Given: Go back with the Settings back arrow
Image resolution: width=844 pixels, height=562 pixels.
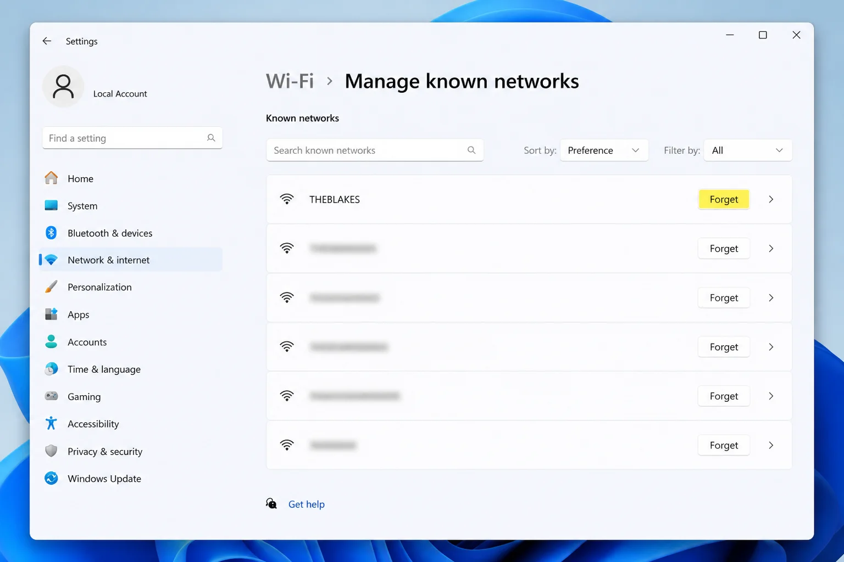Looking at the screenshot, I should tap(47, 41).
